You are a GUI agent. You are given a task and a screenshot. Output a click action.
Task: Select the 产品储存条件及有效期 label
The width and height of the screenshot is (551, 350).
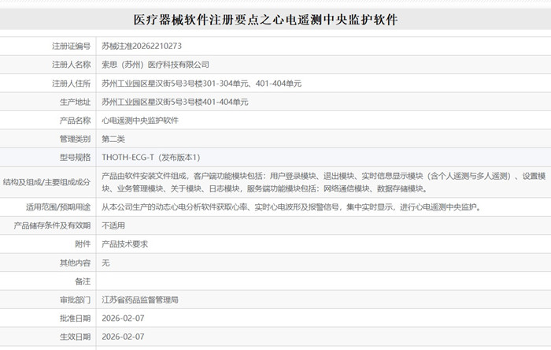pos(52,225)
